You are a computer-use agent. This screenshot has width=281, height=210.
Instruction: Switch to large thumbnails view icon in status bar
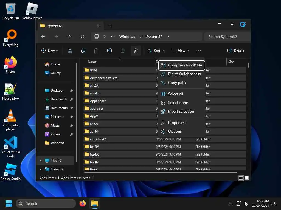(x=247, y=178)
